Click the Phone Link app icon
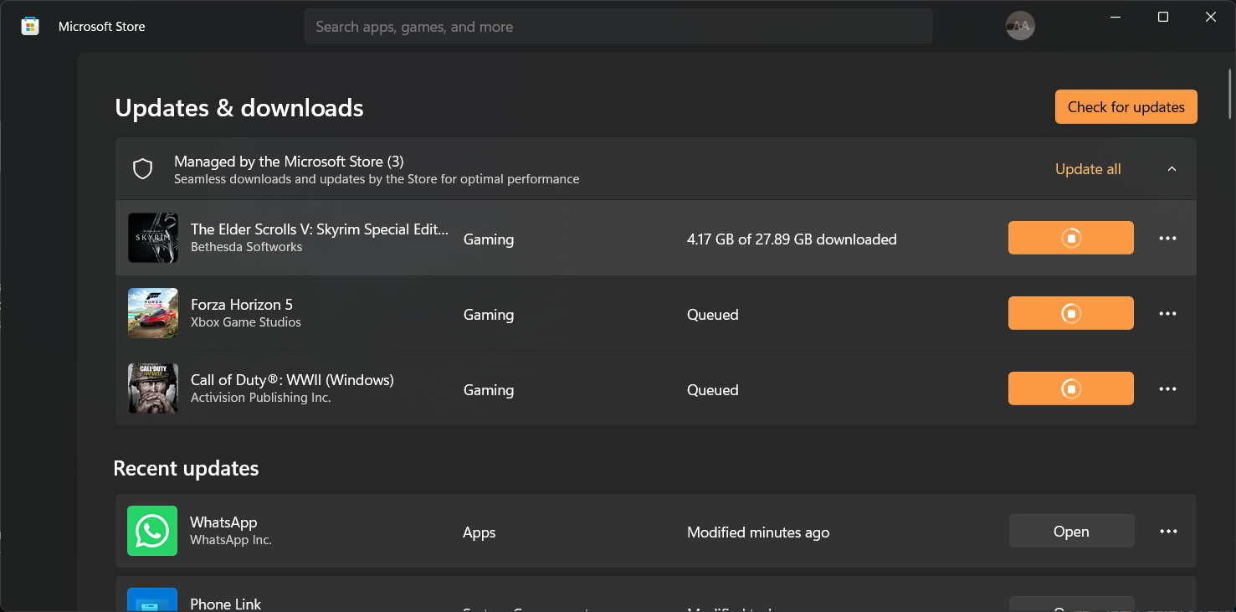The image size is (1236, 612). 152,599
